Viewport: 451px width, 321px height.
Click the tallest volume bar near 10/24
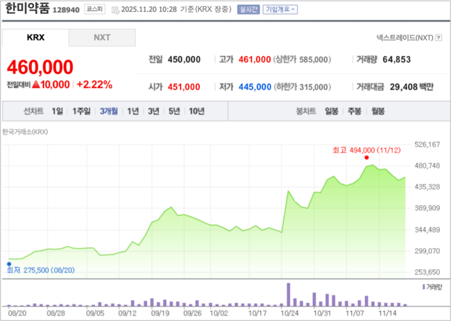pos(287,294)
